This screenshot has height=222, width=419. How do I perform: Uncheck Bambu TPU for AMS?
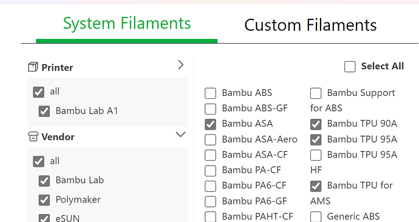click(x=316, y=186)
